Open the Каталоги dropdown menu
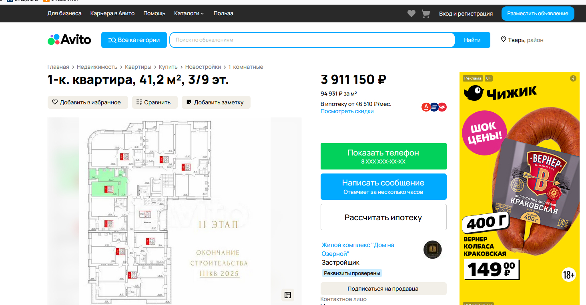Viewport: 586px width, 305px height. point(189,14)
